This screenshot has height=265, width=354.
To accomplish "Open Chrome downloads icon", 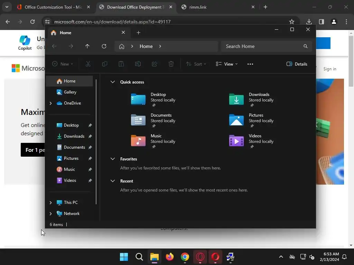I will [309, 22].
